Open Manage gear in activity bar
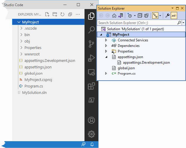The image size is (186, 148). click(x=91, y=134)
